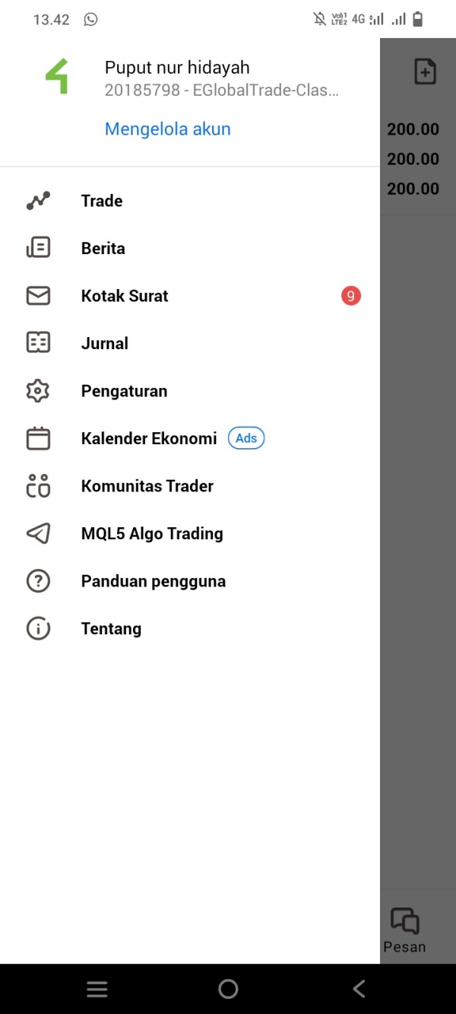Screen dimensions: 456x1014
Task: Tap the Android recent apps button
Action: pyautogui.click(x=97, y=989)
